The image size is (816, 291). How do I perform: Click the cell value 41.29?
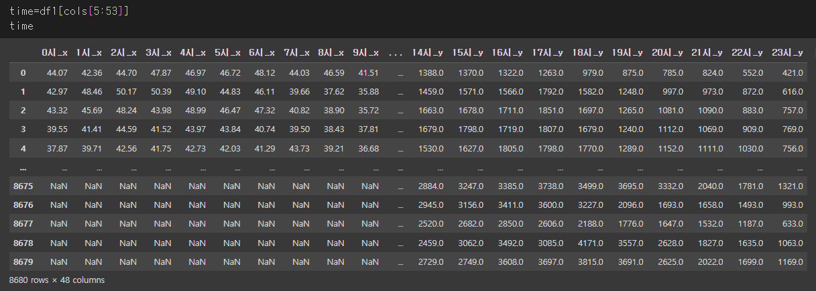(264, 148)
